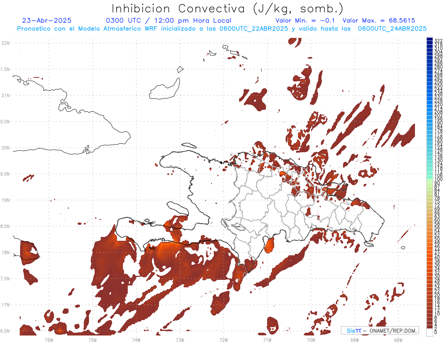The height and width of the screenshot is (345, 447).
Task: Click the colorbar value 30
Action: point(437,276)
